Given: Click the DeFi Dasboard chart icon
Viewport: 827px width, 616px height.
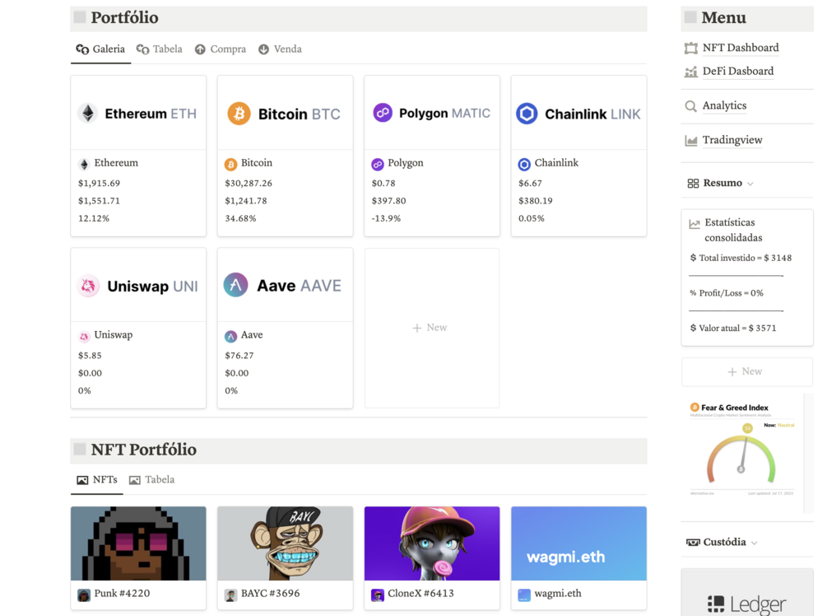Looking at the screenshot, I should point(691,72).
